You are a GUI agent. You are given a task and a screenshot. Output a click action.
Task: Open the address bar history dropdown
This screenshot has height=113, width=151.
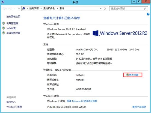(101, 8)
